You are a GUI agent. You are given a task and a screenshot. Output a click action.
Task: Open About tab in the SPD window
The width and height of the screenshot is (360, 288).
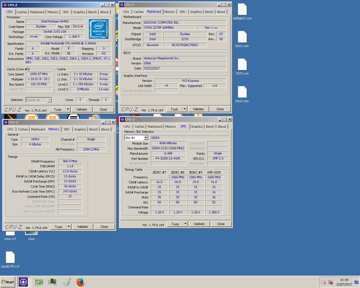(222, 127)
